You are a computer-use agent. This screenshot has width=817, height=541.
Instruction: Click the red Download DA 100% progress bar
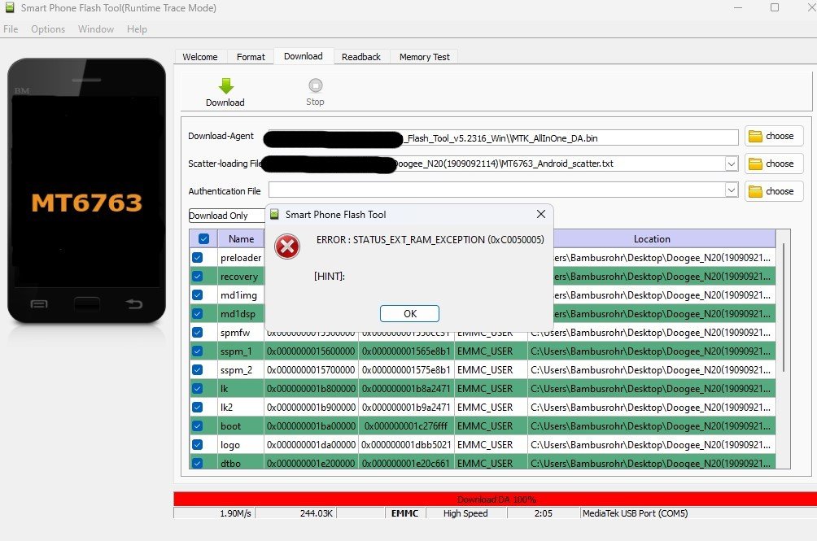495,499
